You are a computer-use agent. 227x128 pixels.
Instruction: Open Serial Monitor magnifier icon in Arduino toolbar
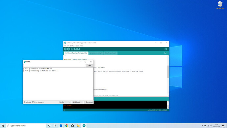pos(166,49)
